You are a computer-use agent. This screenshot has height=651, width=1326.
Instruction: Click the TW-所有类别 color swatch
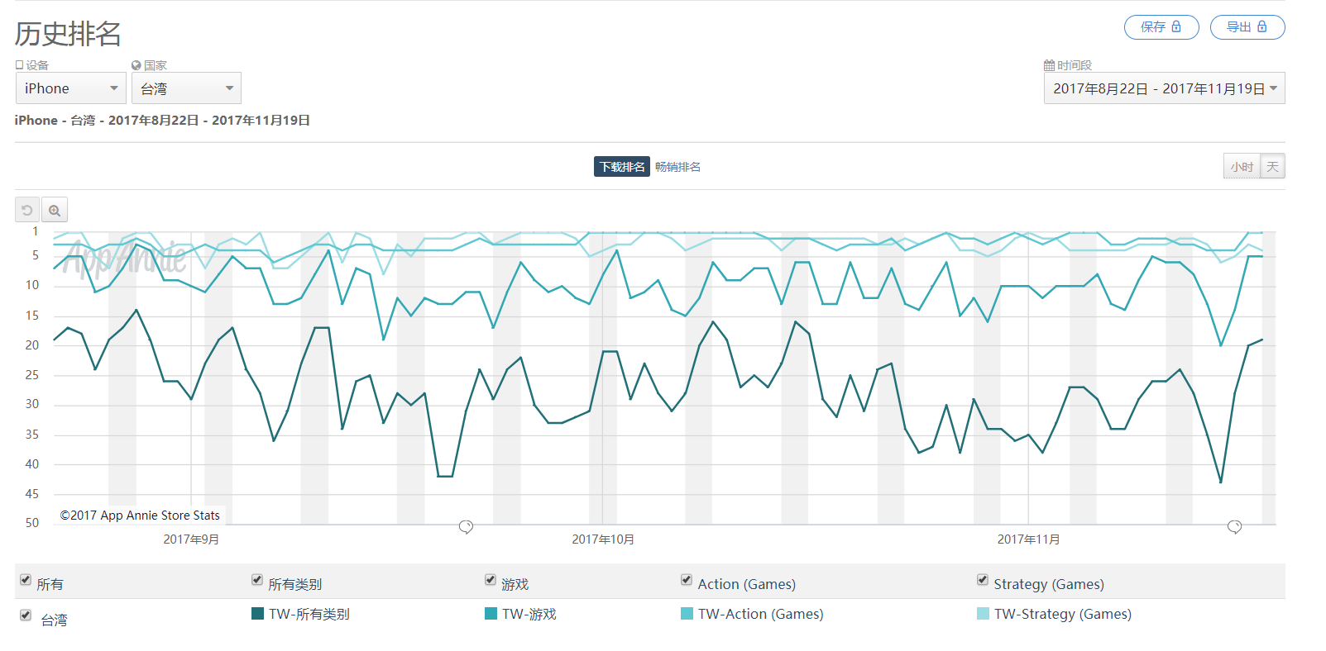[x=257, y=613]
